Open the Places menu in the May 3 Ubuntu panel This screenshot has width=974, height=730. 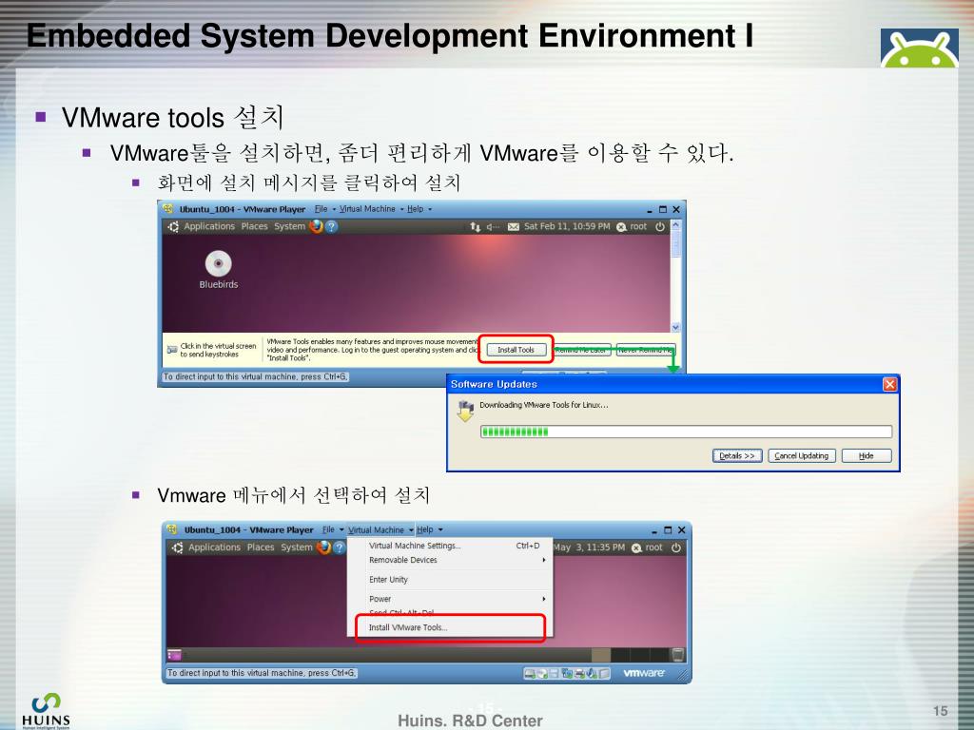click(261, 547)
